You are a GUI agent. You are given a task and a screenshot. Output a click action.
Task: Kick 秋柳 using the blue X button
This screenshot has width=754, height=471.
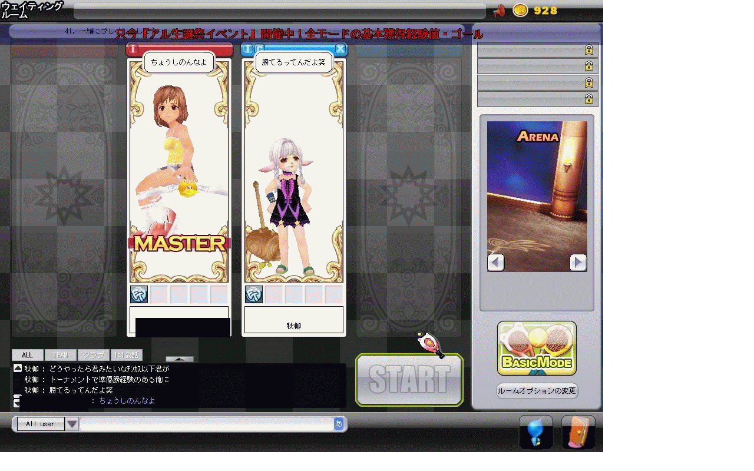[340, 49]
